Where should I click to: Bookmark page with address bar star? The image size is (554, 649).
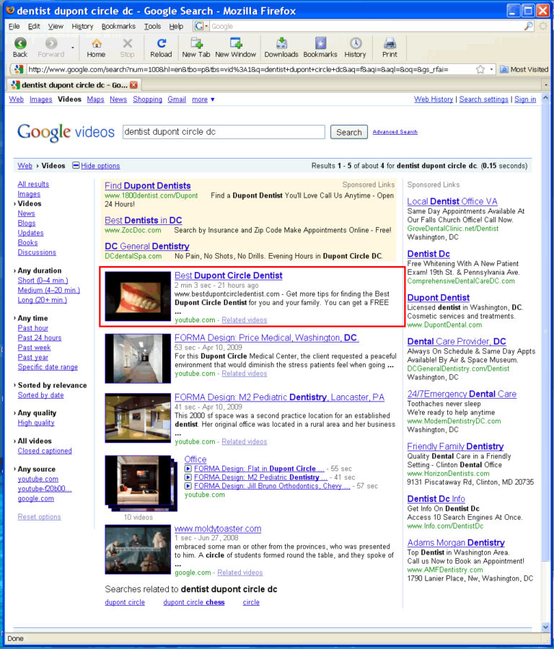(480, 69)
